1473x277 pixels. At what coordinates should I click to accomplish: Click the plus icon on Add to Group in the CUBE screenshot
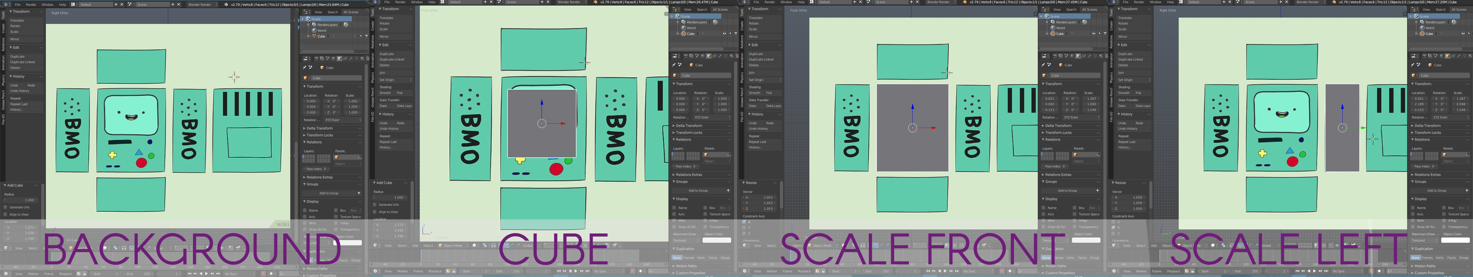[x=728, y=190]
